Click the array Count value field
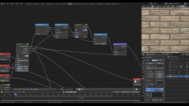 [x=155, y=68]
